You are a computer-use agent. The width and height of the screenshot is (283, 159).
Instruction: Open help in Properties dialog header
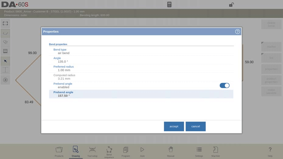[x=237, y=32]
